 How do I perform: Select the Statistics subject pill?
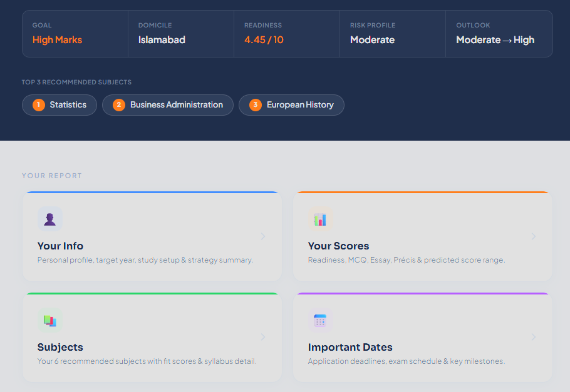coord(60,105)
